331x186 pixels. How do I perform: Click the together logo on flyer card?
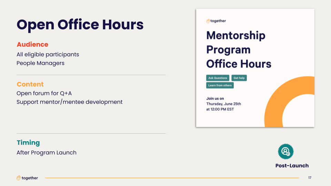click(216, 21)
